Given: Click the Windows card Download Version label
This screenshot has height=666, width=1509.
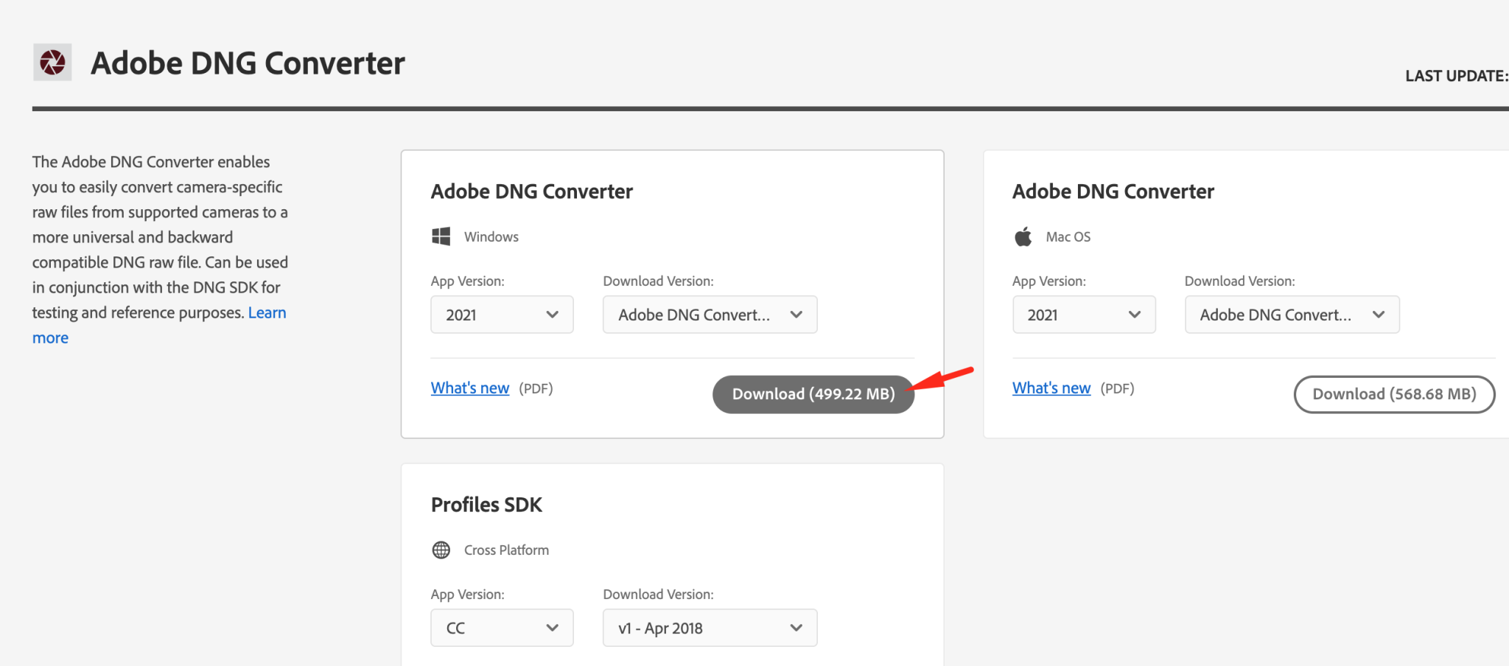Looking at the screenshot, I should 658,281.
